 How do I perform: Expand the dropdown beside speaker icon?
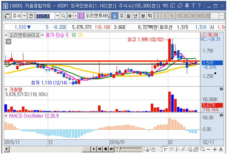(76, 16)
